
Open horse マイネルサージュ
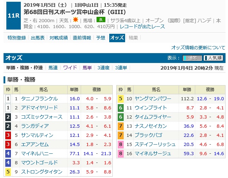pyautogui.click(x=153, y=154)
